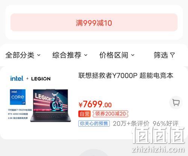Image resolution: width=188 pixels, height=156 pixels.
Task: Click the LEGION brand logo
Action: 41,79
